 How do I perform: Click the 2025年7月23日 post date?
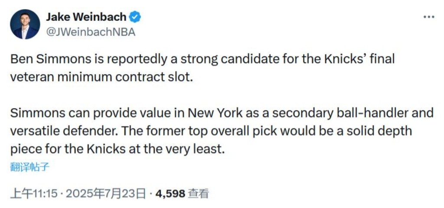point(106,193)
